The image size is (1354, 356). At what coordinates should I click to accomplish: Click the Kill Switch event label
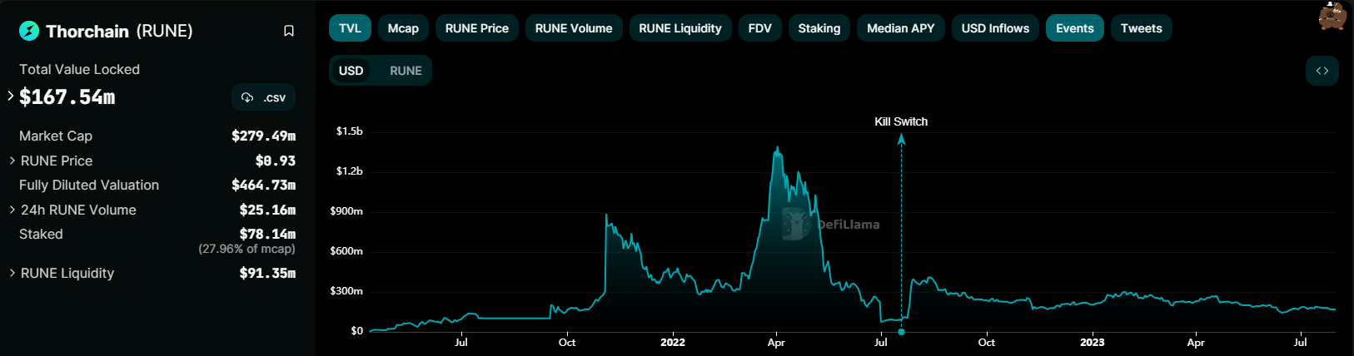point(901,121)
